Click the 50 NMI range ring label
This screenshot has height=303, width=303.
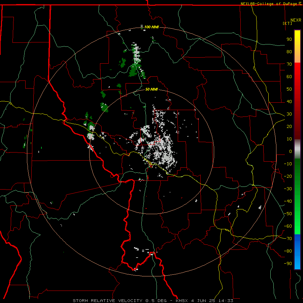pyautogui.click(x=151, y=89)
